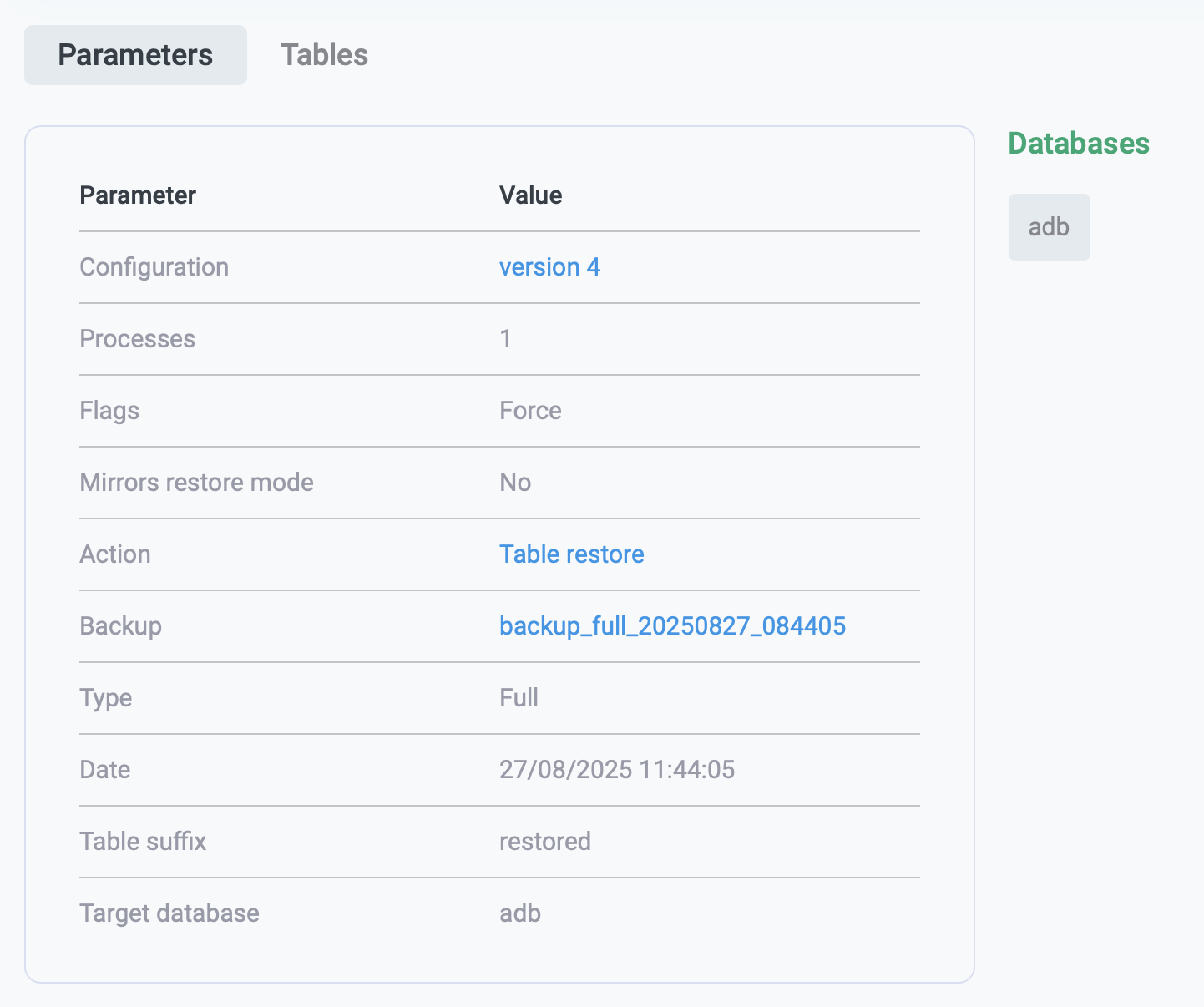Select the Flags parameter row
The width and height of the screenshot is (1204, 1007).
pos(109,410)
